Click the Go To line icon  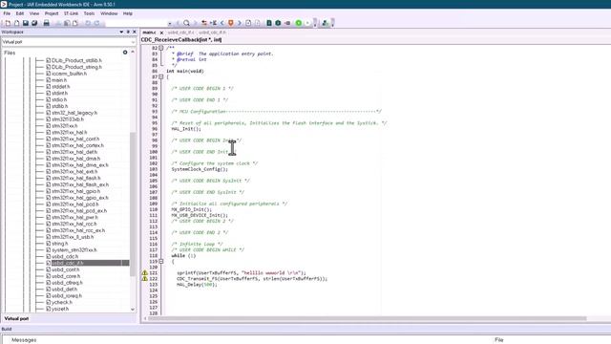[213, 23]
